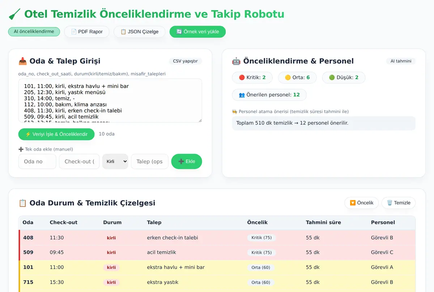Image resolution: width=434 pixels, height=292 pixels.
Task: Click check-out time 09:45
Action: pyautogui.click(x=57, y=253)
